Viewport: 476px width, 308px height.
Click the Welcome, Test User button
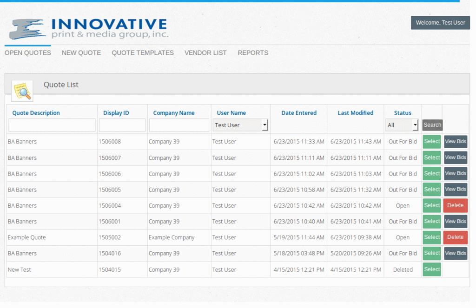(440, 23)
